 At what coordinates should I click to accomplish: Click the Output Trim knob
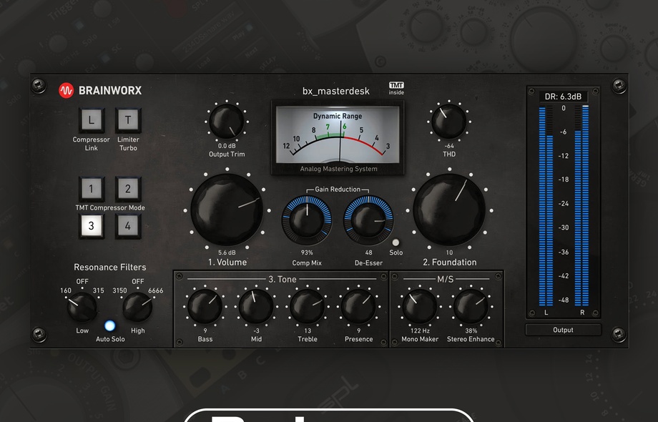227,122
